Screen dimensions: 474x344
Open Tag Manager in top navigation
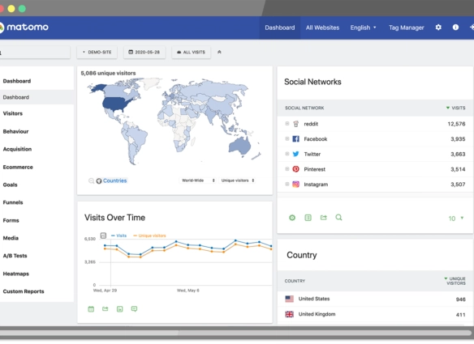tap(407, 28)
